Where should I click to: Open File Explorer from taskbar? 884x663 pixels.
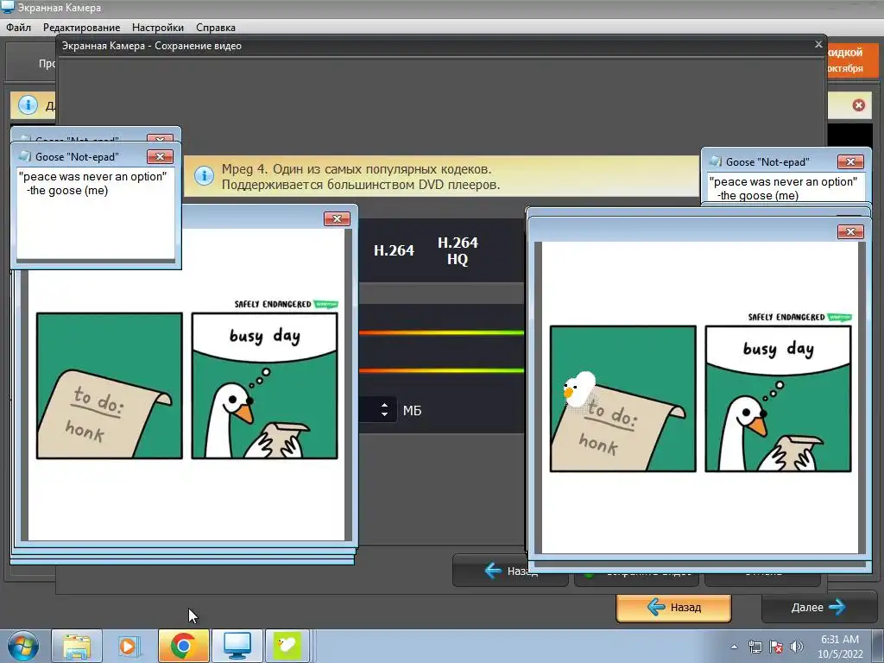(77, 647)
